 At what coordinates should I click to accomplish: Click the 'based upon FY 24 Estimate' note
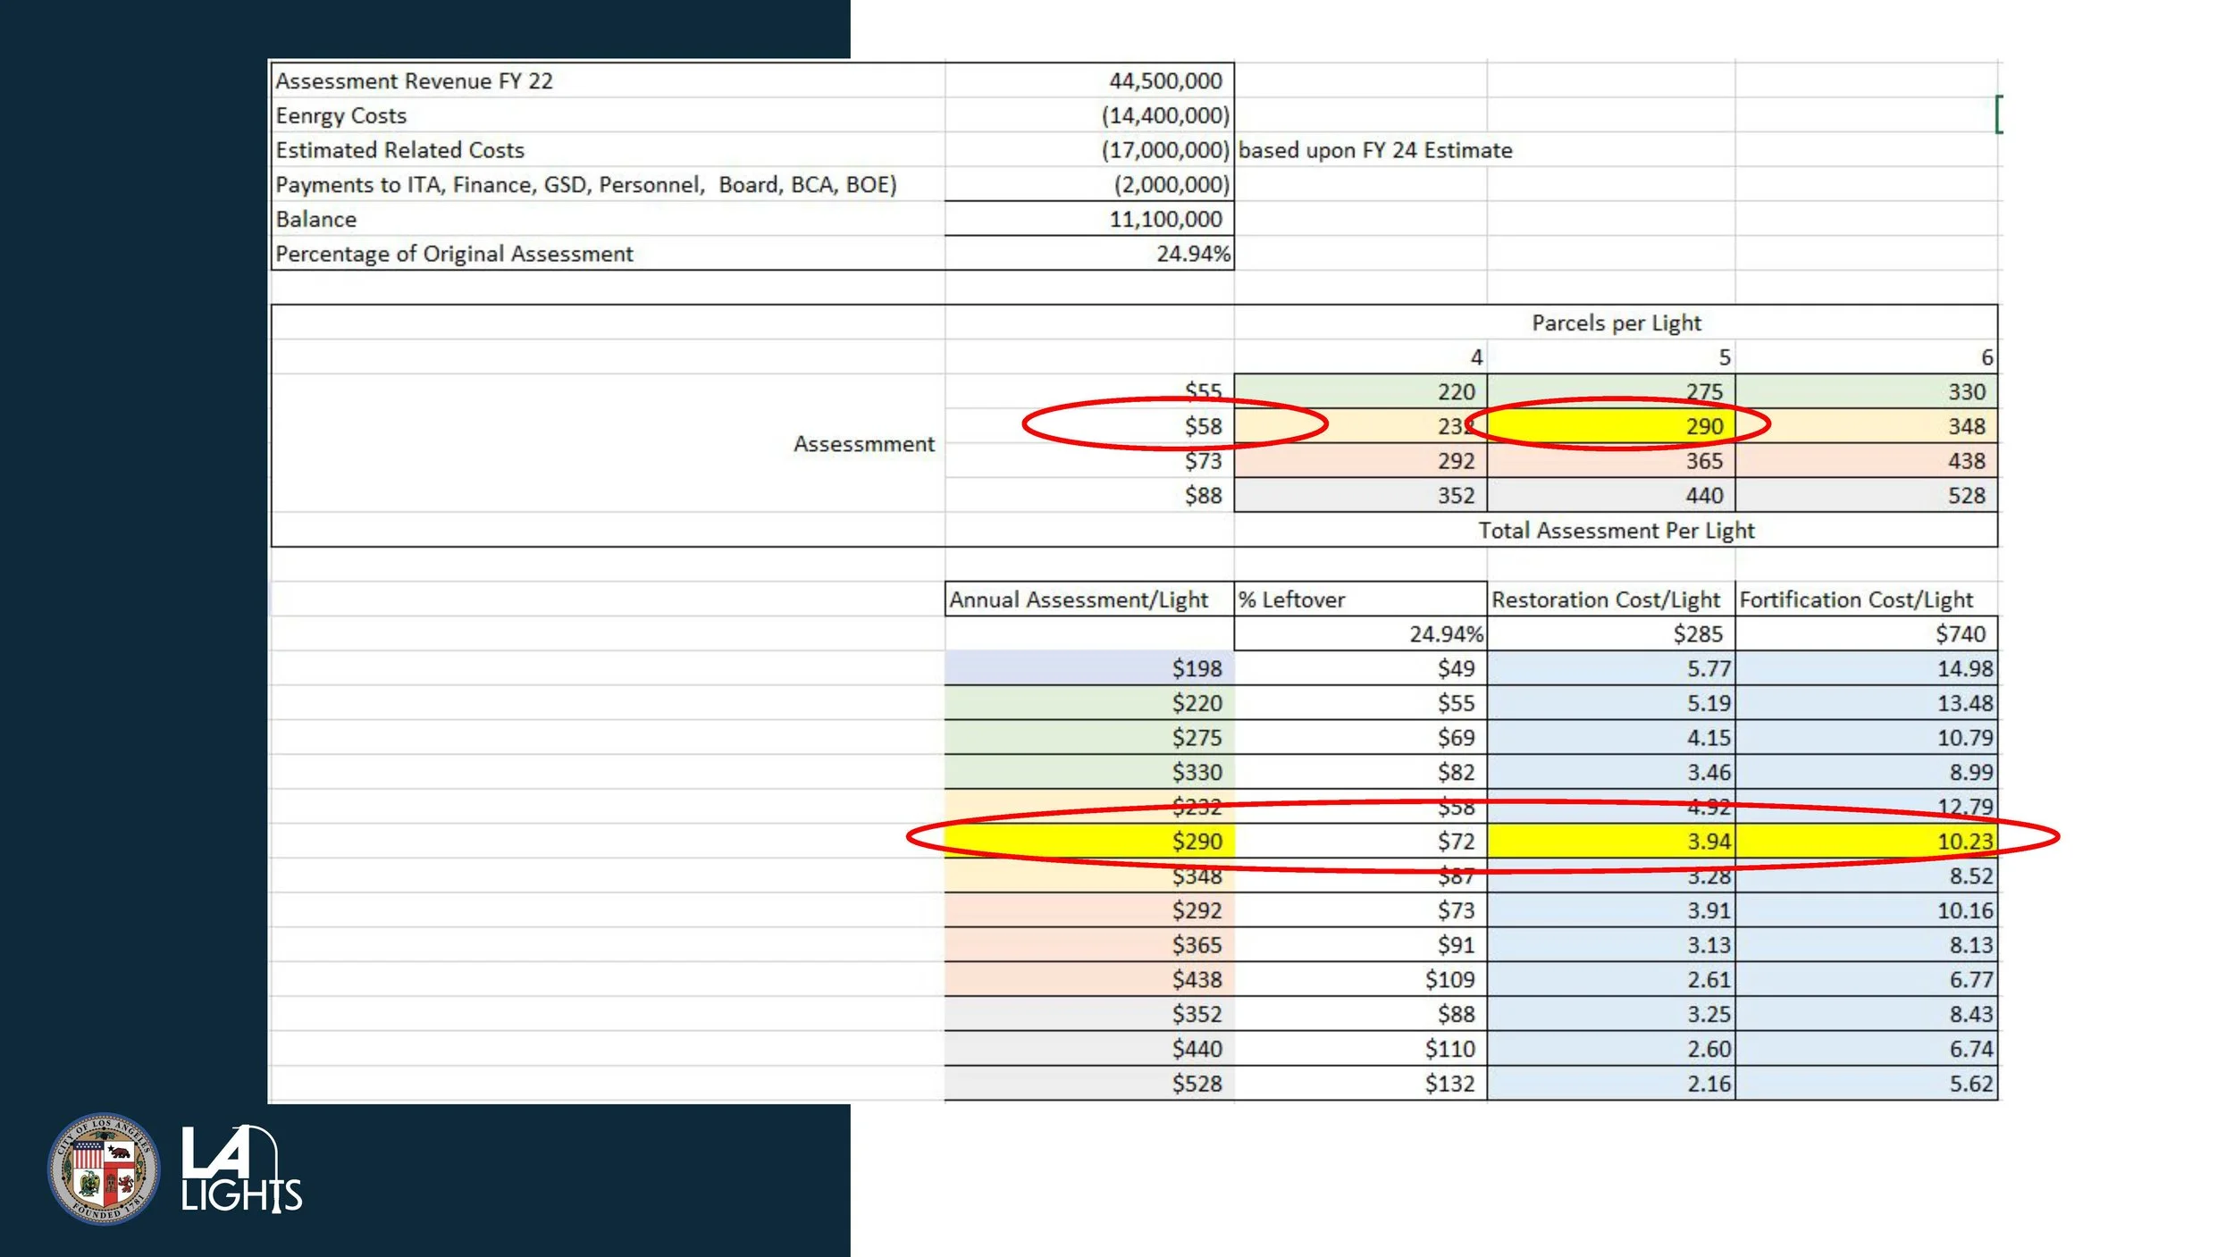(x=1375, y=150)
